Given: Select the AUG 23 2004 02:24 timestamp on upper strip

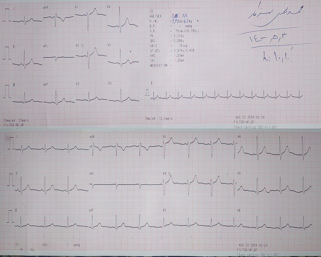Looking at the screenshot, I should (x=250, y=117).
